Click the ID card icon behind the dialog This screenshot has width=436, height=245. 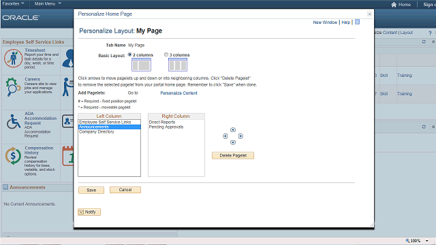pos(68,121)
